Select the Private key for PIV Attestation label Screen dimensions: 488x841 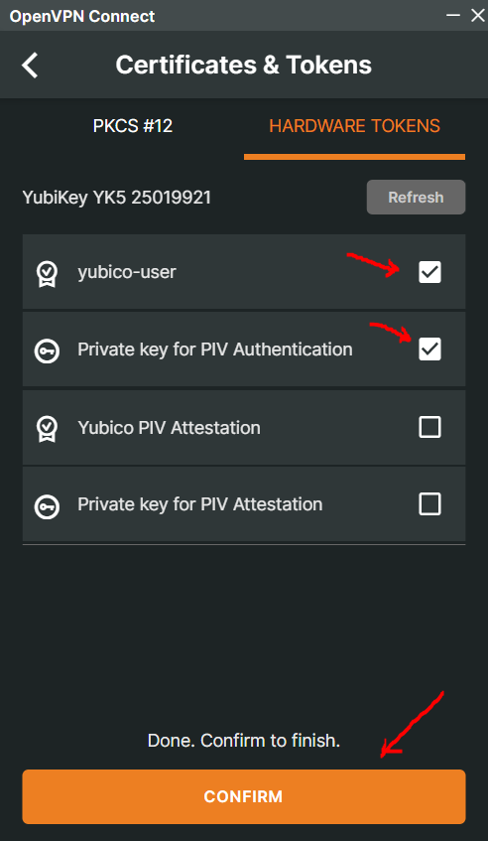199,504
